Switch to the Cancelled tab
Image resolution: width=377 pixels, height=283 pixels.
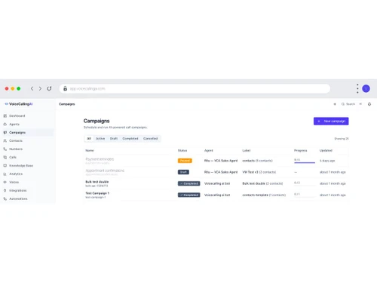(150, 139)
